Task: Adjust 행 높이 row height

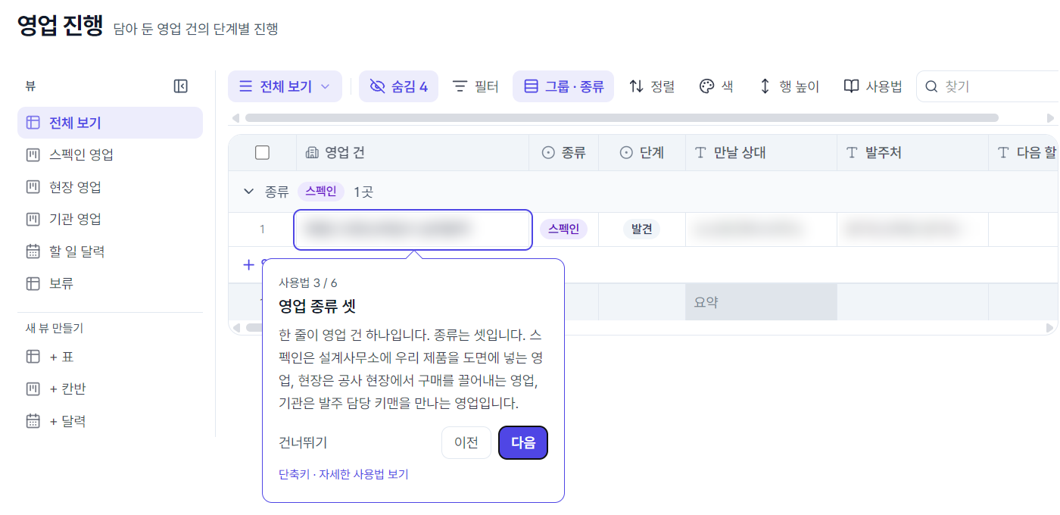Action: [789, 86]
